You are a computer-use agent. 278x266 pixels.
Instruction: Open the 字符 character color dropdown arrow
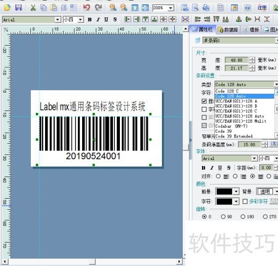tap(236, 201)
